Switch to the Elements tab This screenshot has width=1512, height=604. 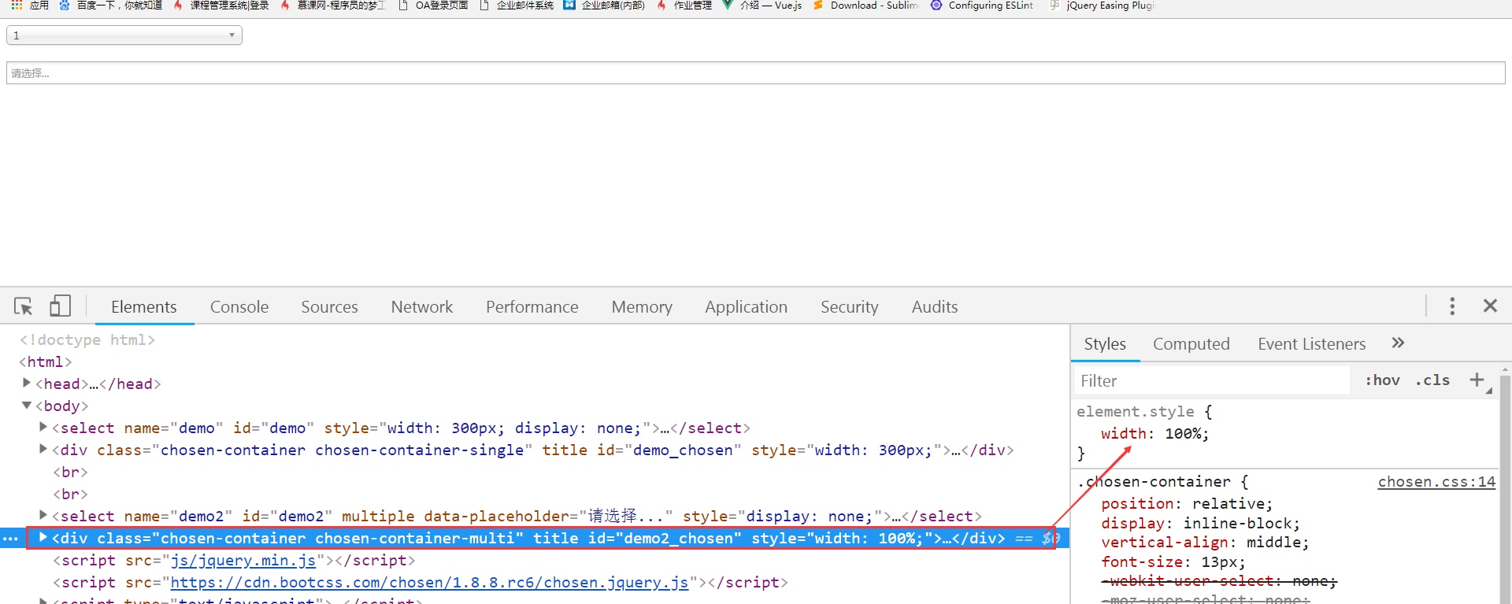point(144,307)
